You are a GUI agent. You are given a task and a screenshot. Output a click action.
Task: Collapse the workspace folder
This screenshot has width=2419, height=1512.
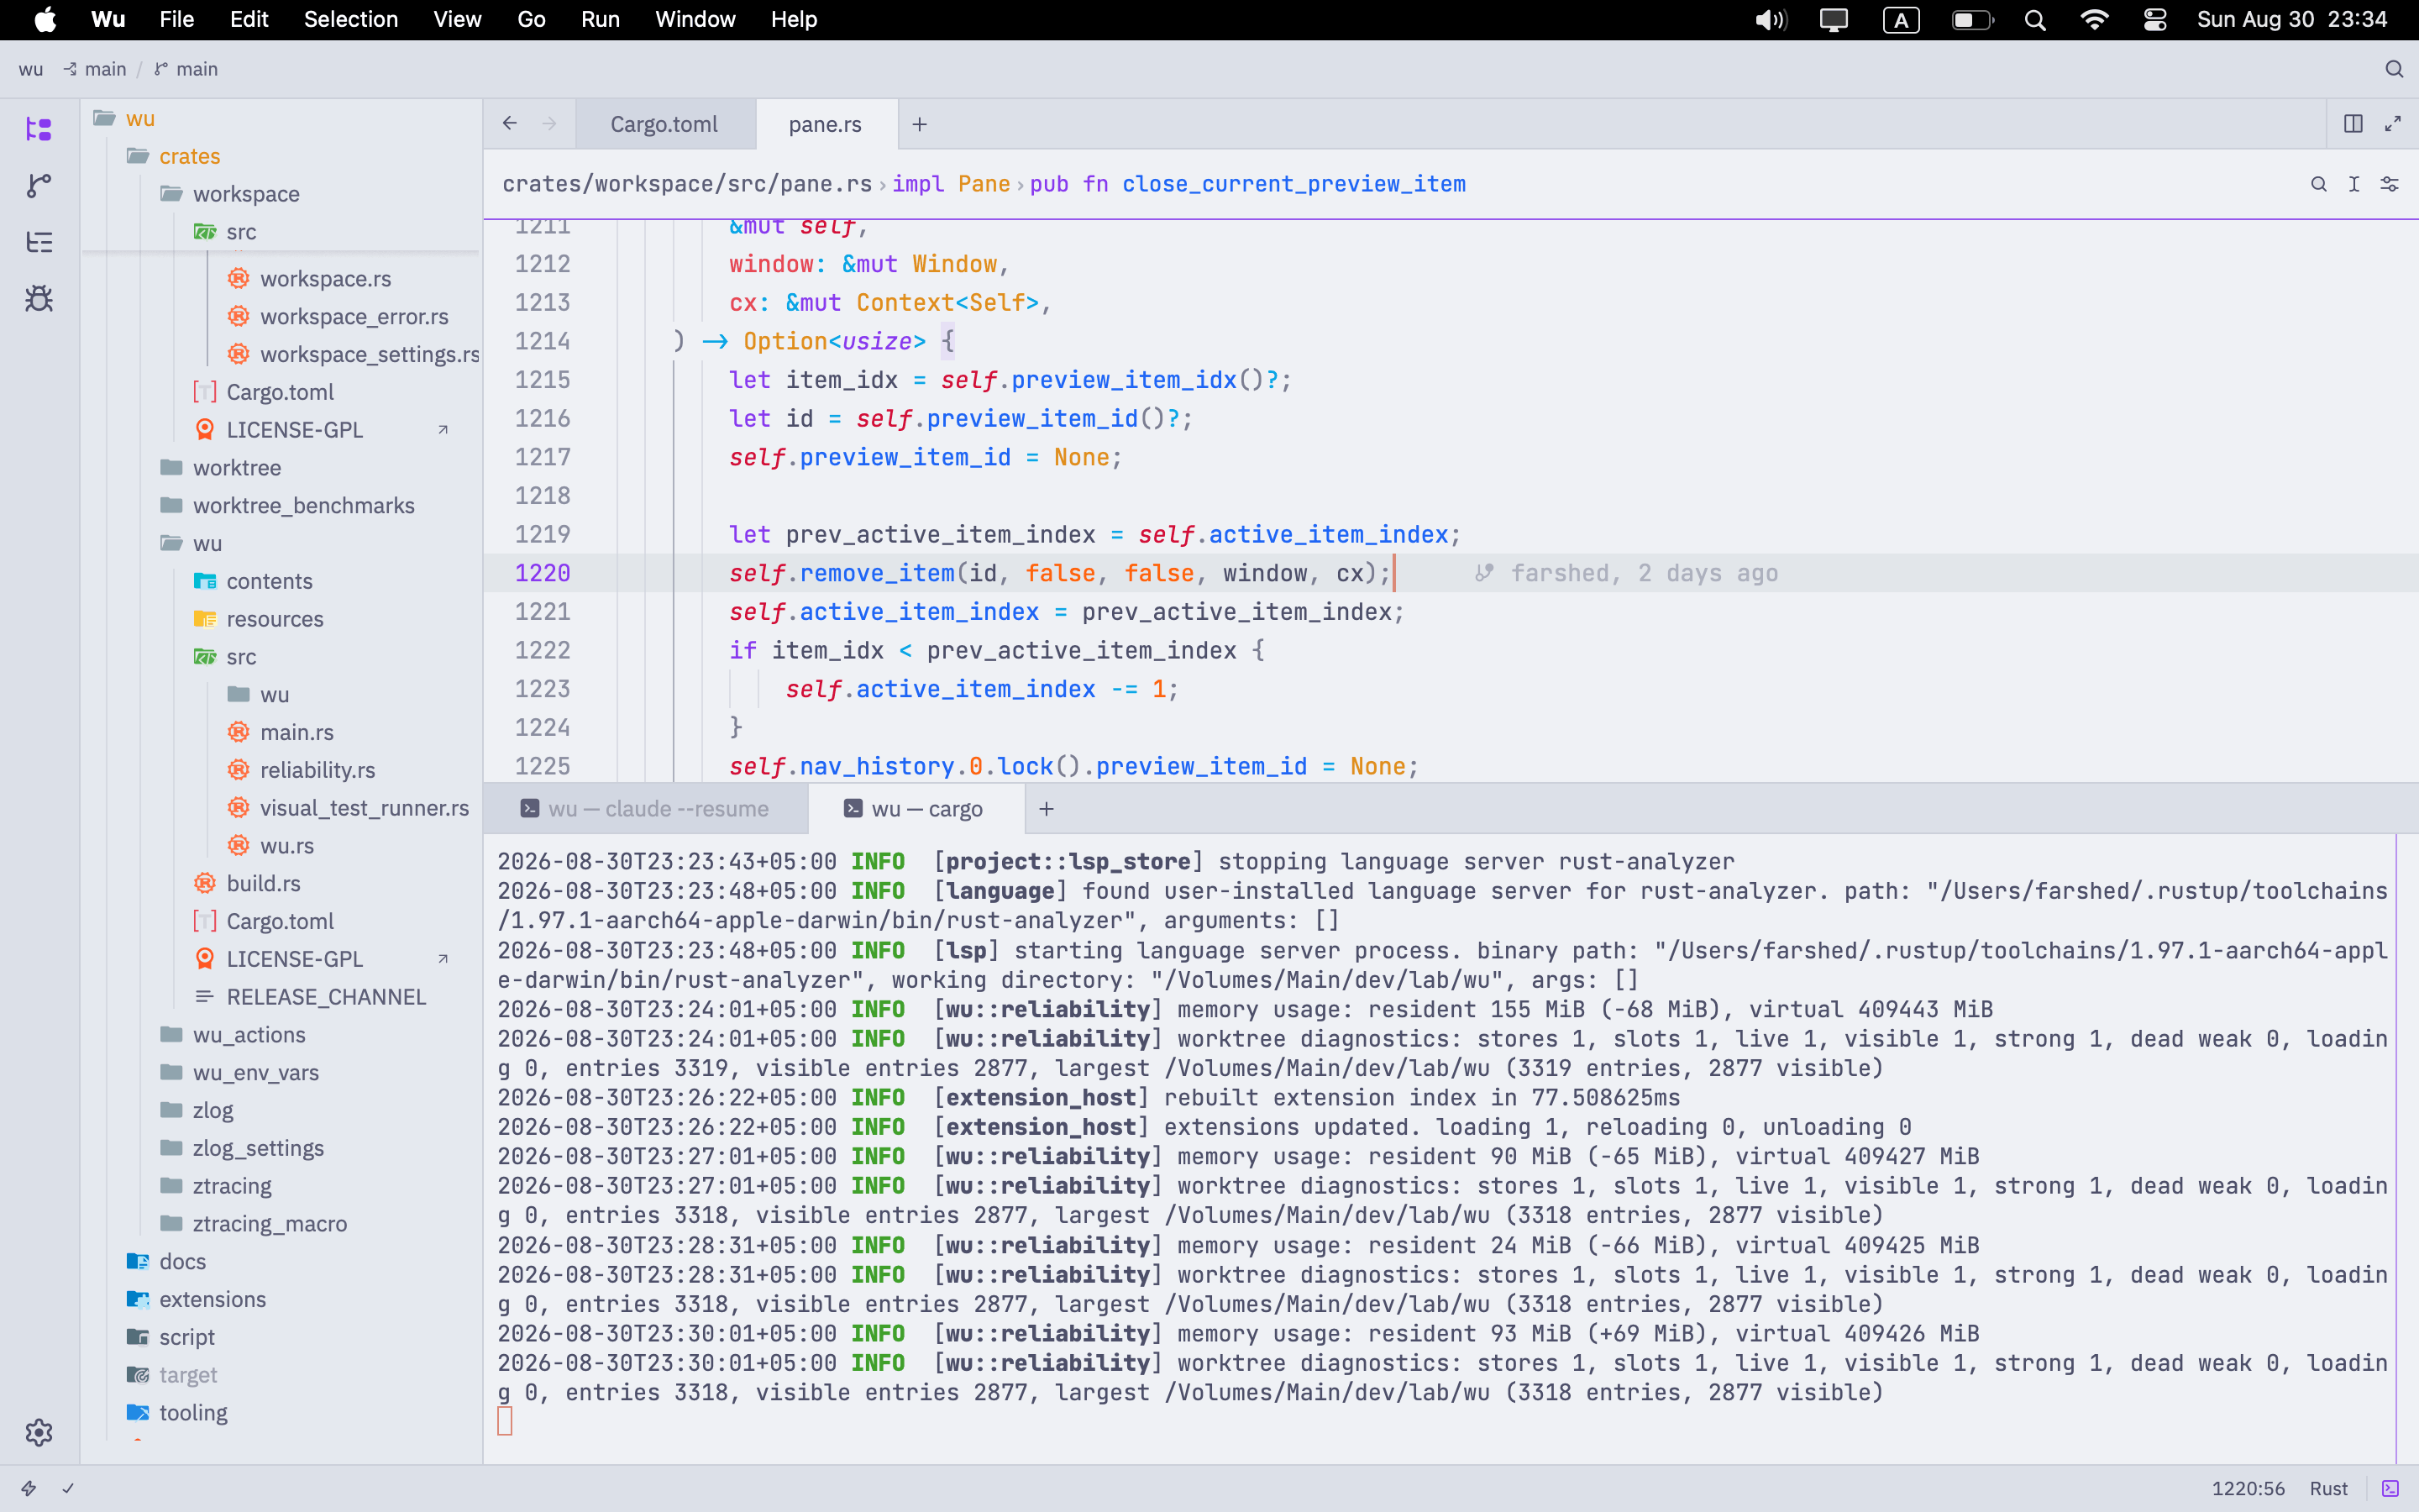tap(246, 194)
